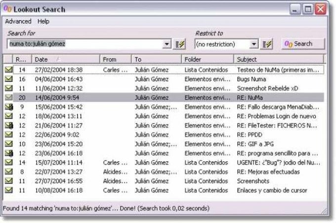336x223 pixels.
Task: Select subject 'Enlaces y cambio de cursor'
Action: (x=272, y=190)
